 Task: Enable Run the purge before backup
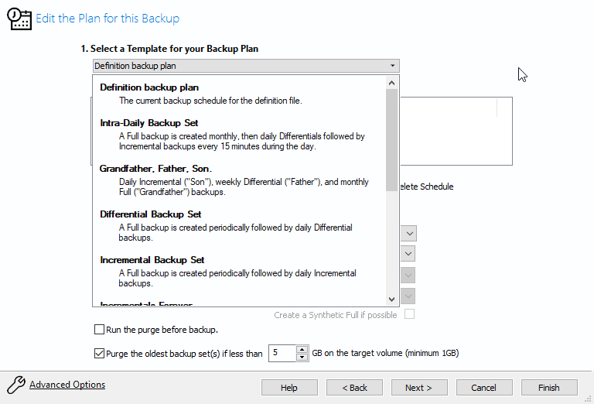(99, 330)
